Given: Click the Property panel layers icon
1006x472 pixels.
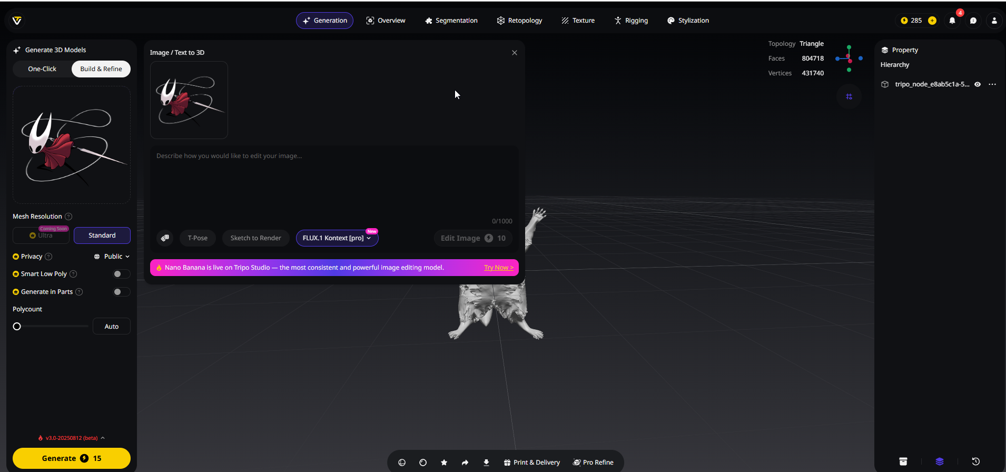Looking at the screenshot, I should pos(885,50).
